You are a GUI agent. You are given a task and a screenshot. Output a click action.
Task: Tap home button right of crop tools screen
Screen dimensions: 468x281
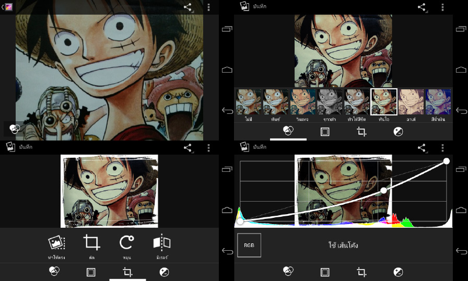pos(227,210)
